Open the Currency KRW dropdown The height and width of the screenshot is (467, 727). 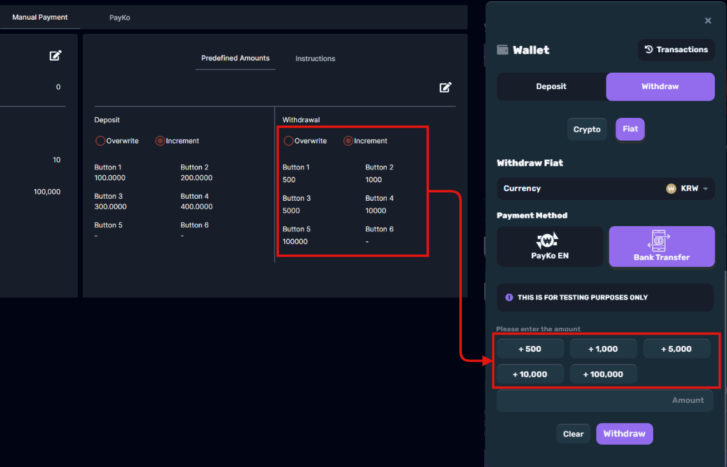605,189
